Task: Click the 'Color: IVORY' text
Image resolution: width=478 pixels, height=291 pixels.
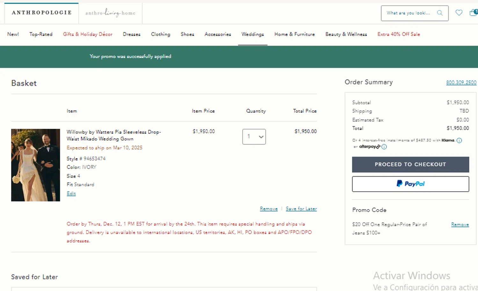Action: point(82,167)
